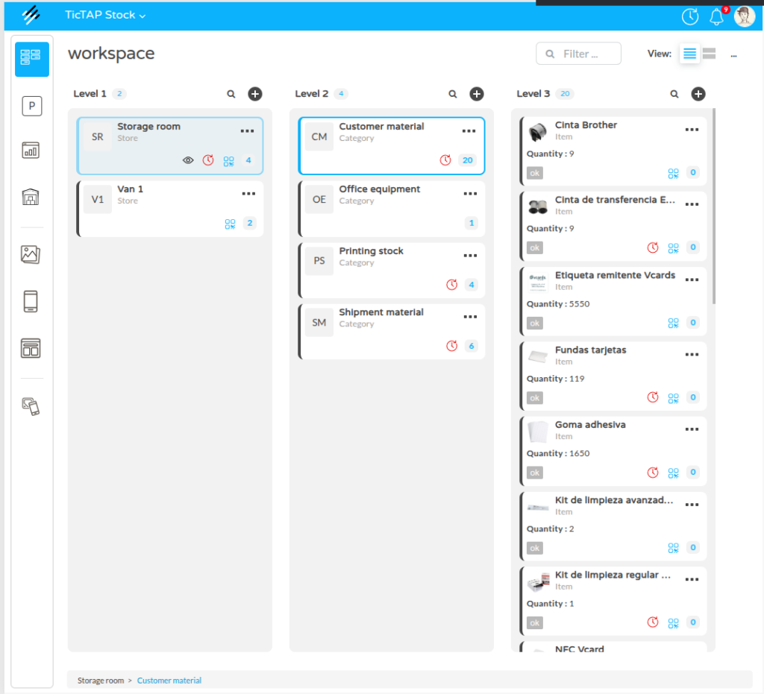Open the history clock icon in header
Screen dimensions: 764x694
point(690,16)
